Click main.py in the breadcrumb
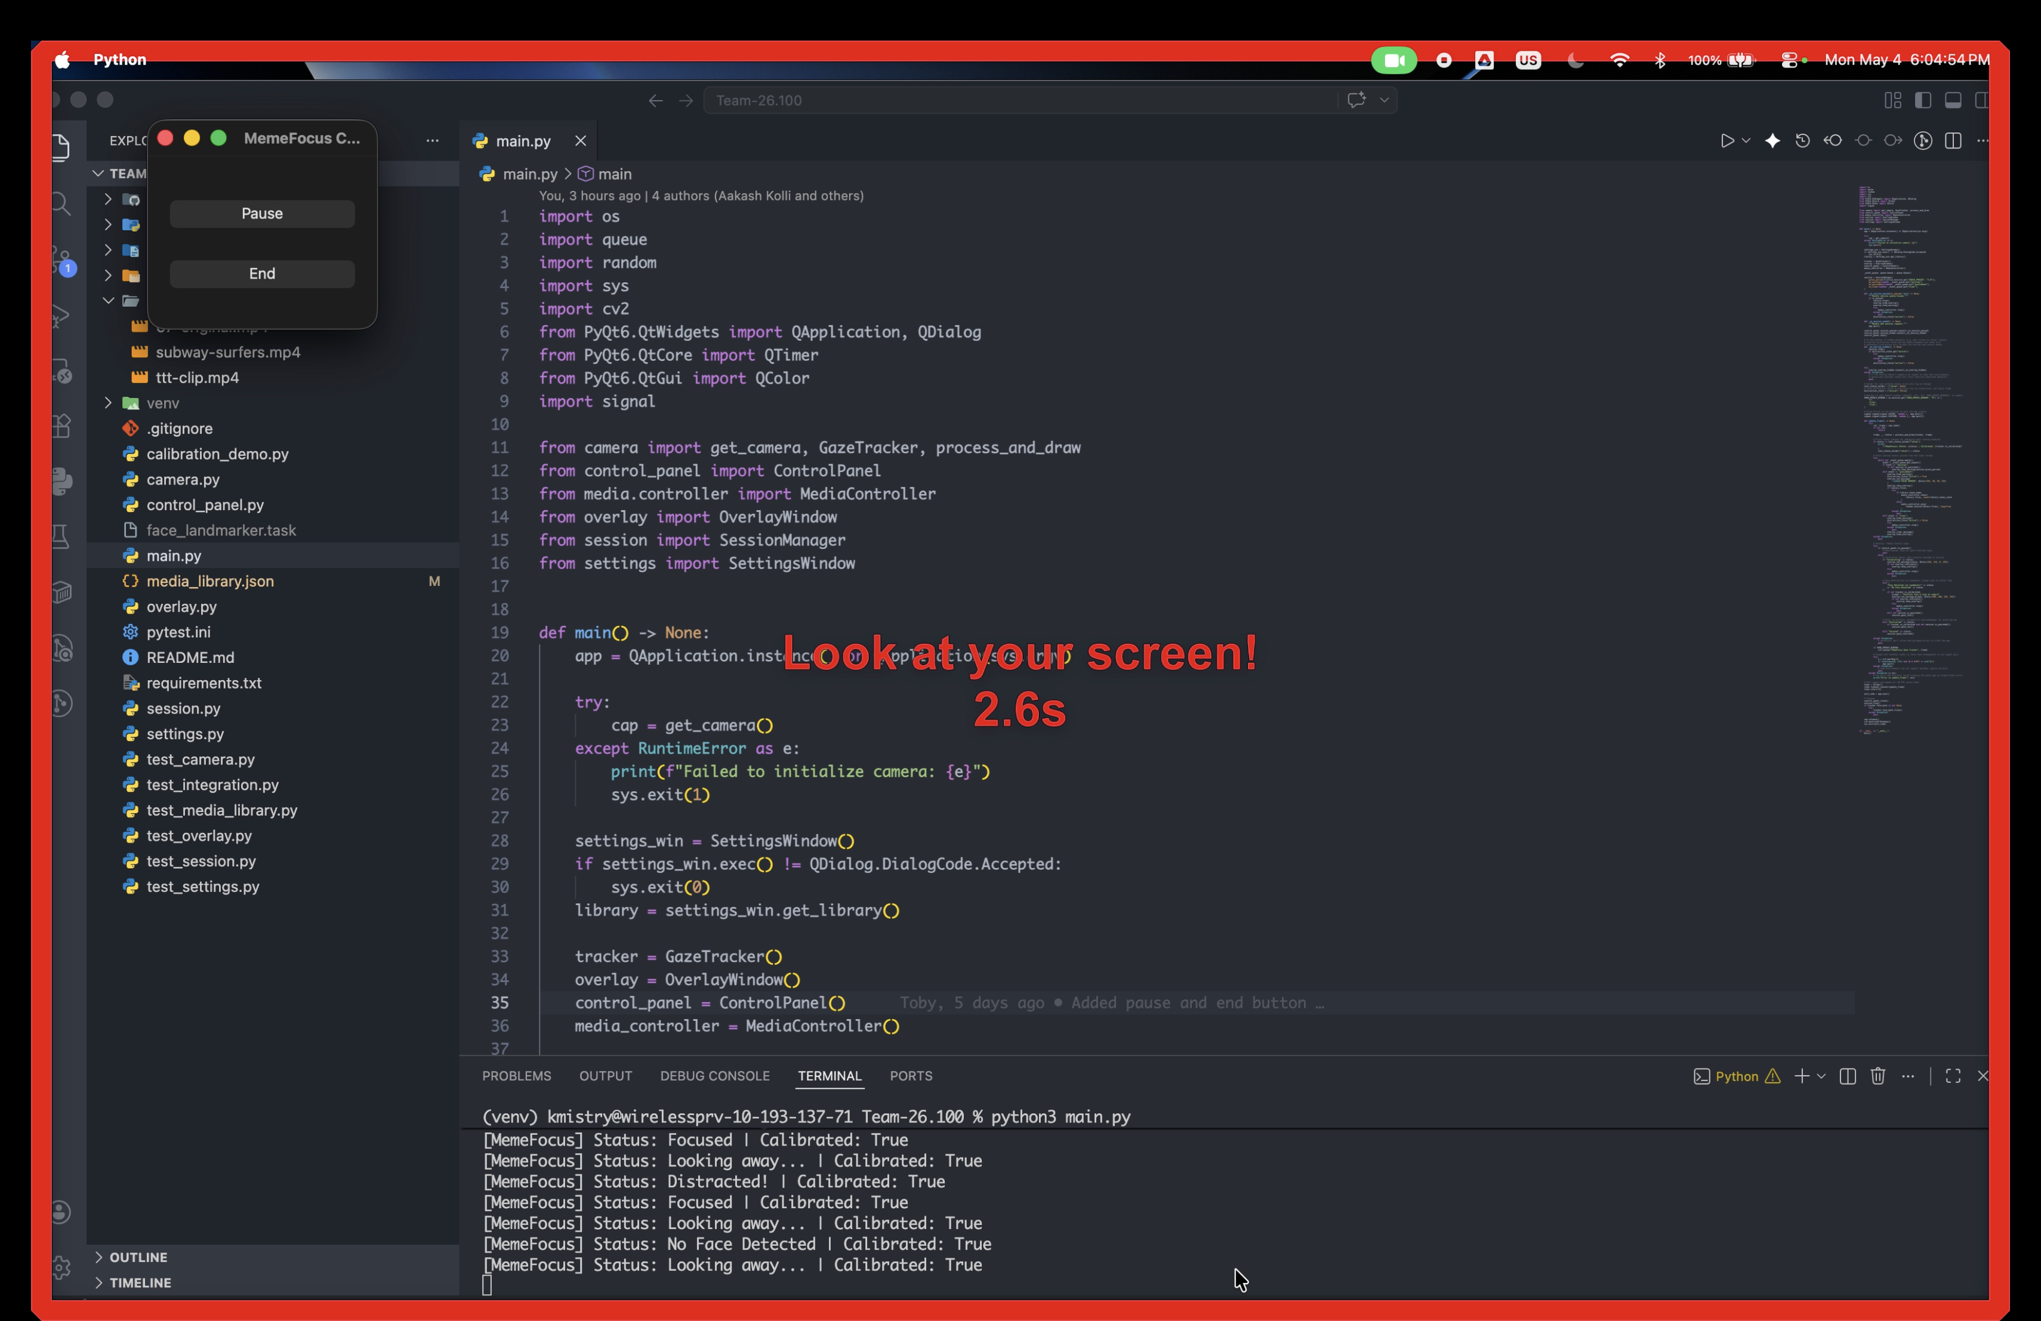 530,174
